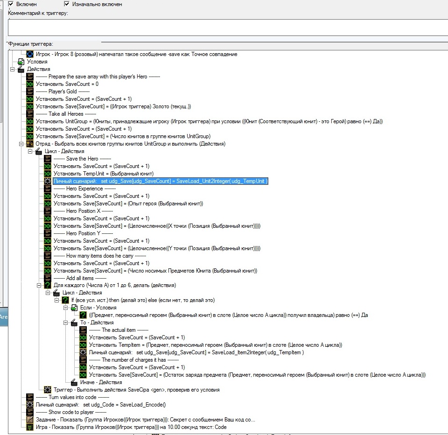
Task: Select the Save the Hero comment row
Action: pyautogui.click(x=82, y=159)
